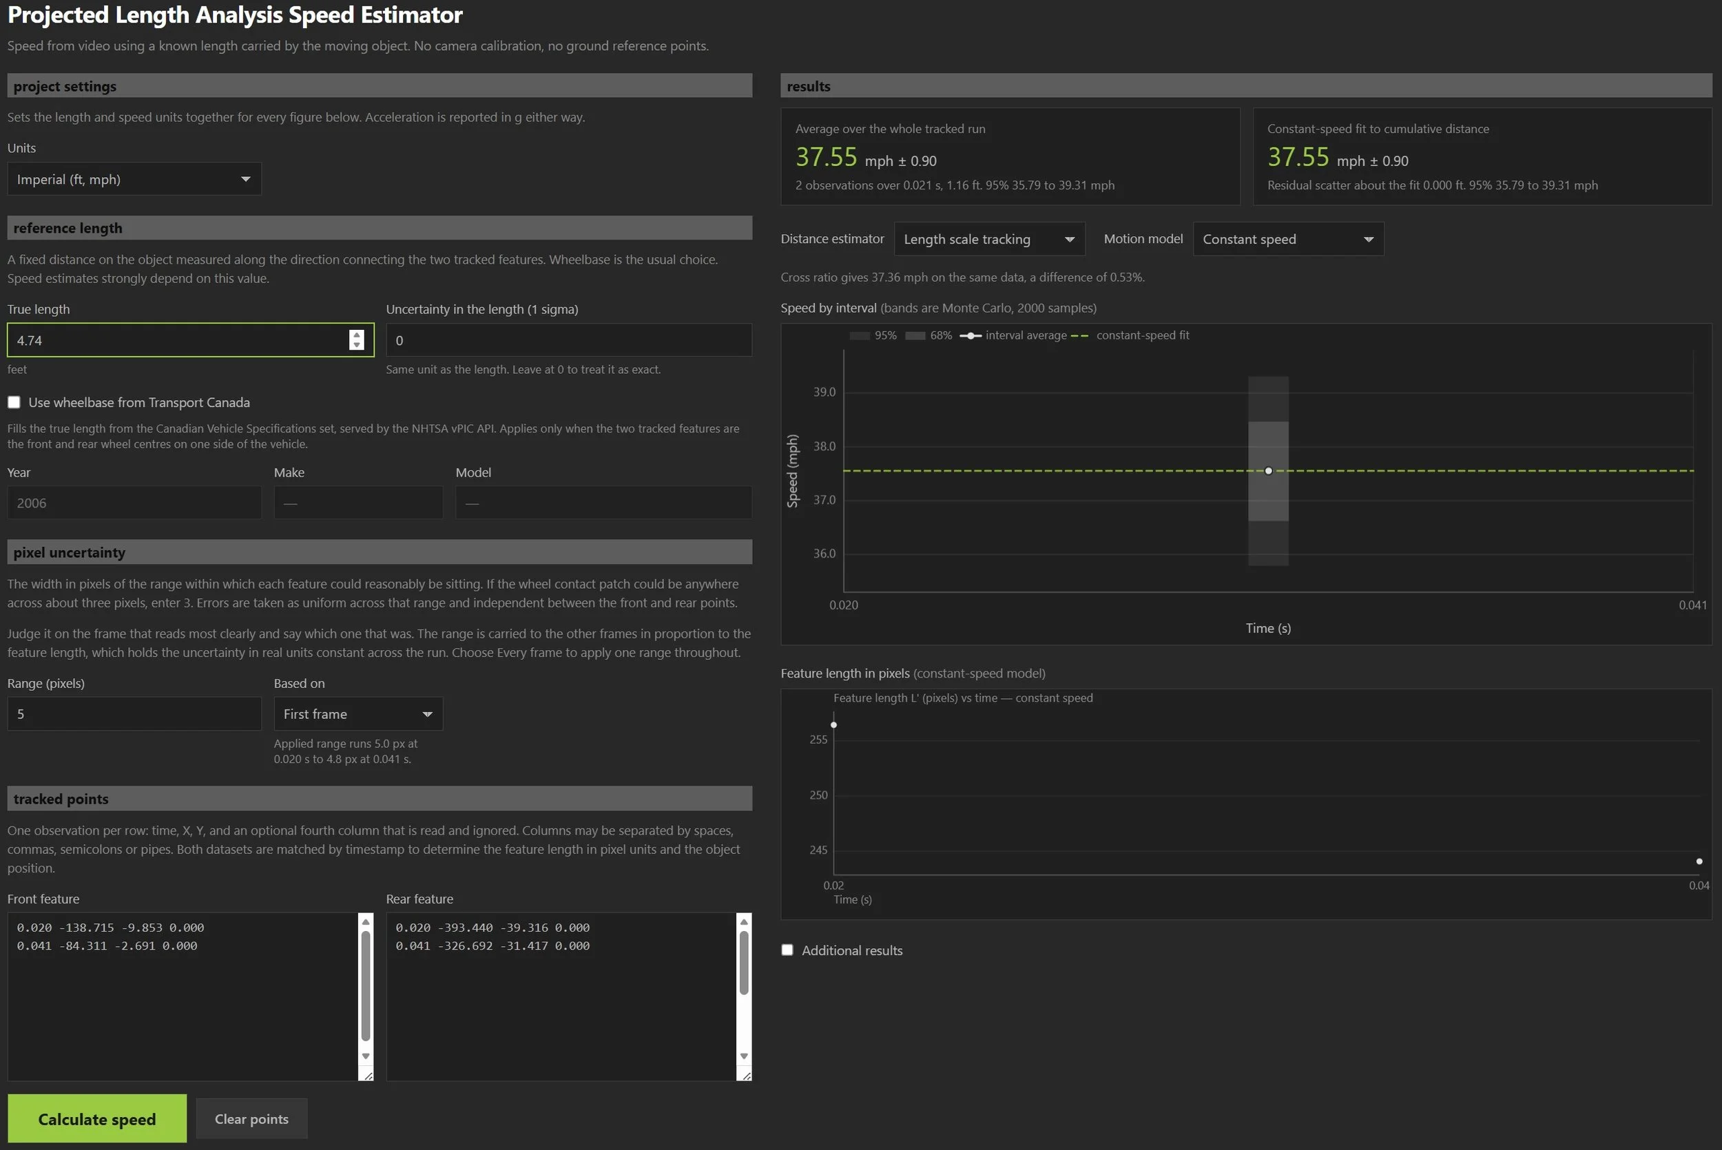Click the Rear feature scrollbar thumb
This screenshot has height=1150, width=1722.
pyautogui.click(x=744, y=962)
